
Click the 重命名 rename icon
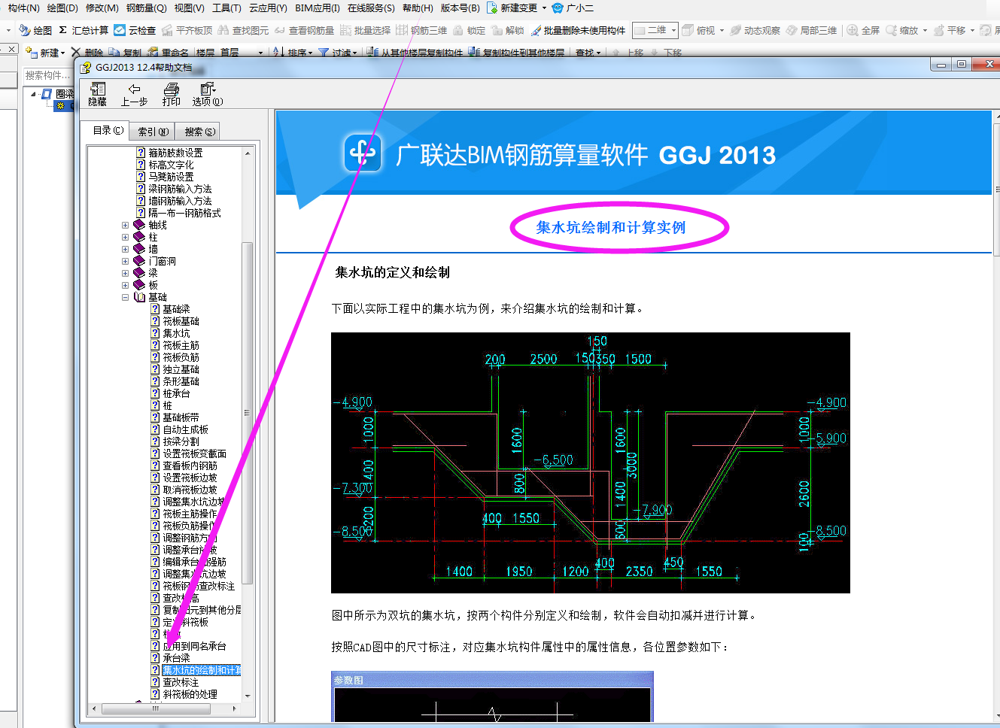[153, 52]
